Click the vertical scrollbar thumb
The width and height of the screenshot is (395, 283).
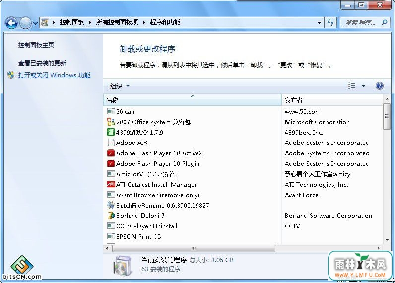[x=387, y=116]
